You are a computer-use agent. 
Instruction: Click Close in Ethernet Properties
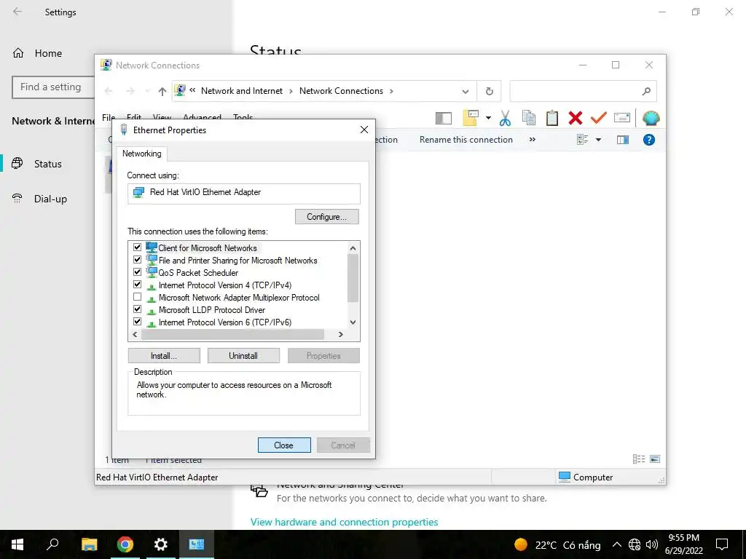[x=284, y=445]
